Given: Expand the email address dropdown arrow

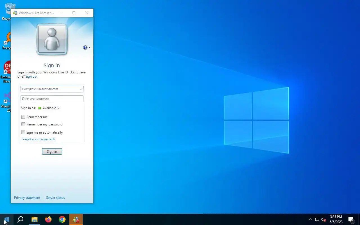Looking at the screenshot, I should (81, 89).
